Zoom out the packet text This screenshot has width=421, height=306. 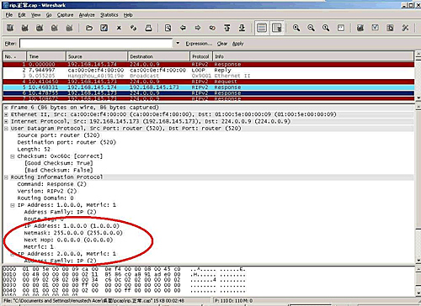click(311, 28)
